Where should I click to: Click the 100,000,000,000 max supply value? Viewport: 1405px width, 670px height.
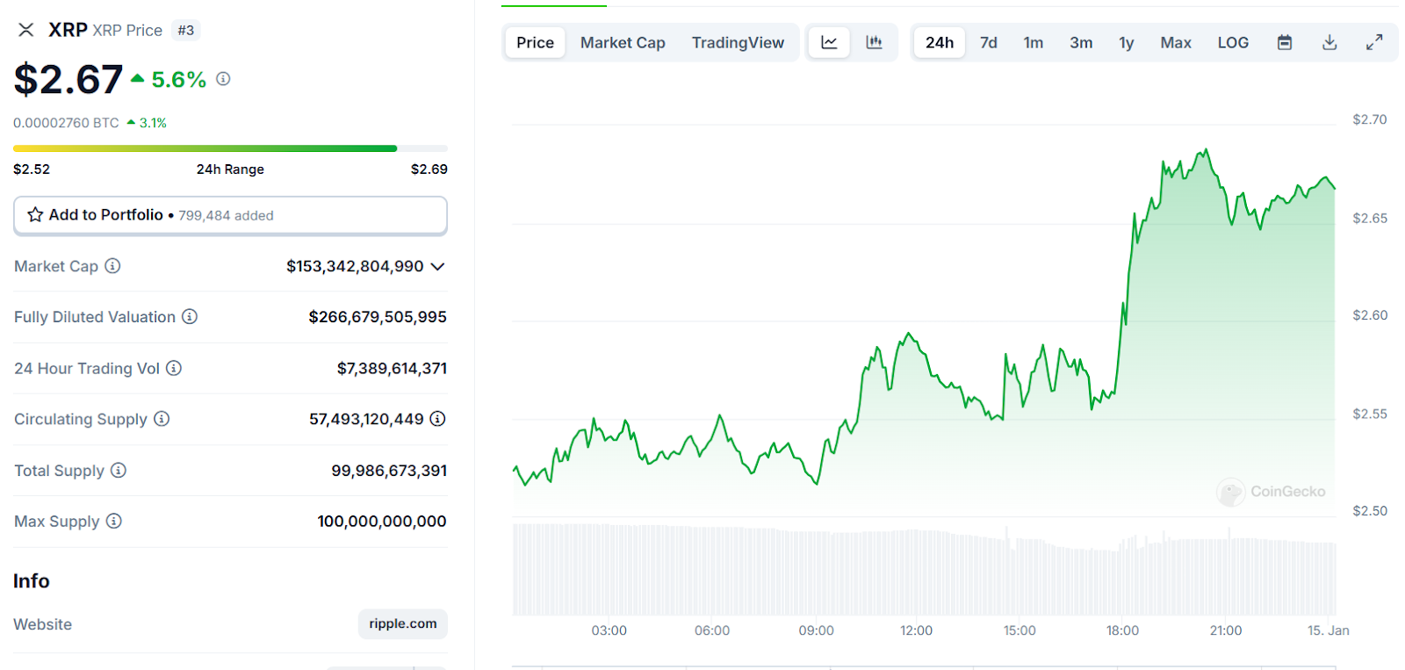(x=382, y=522)
